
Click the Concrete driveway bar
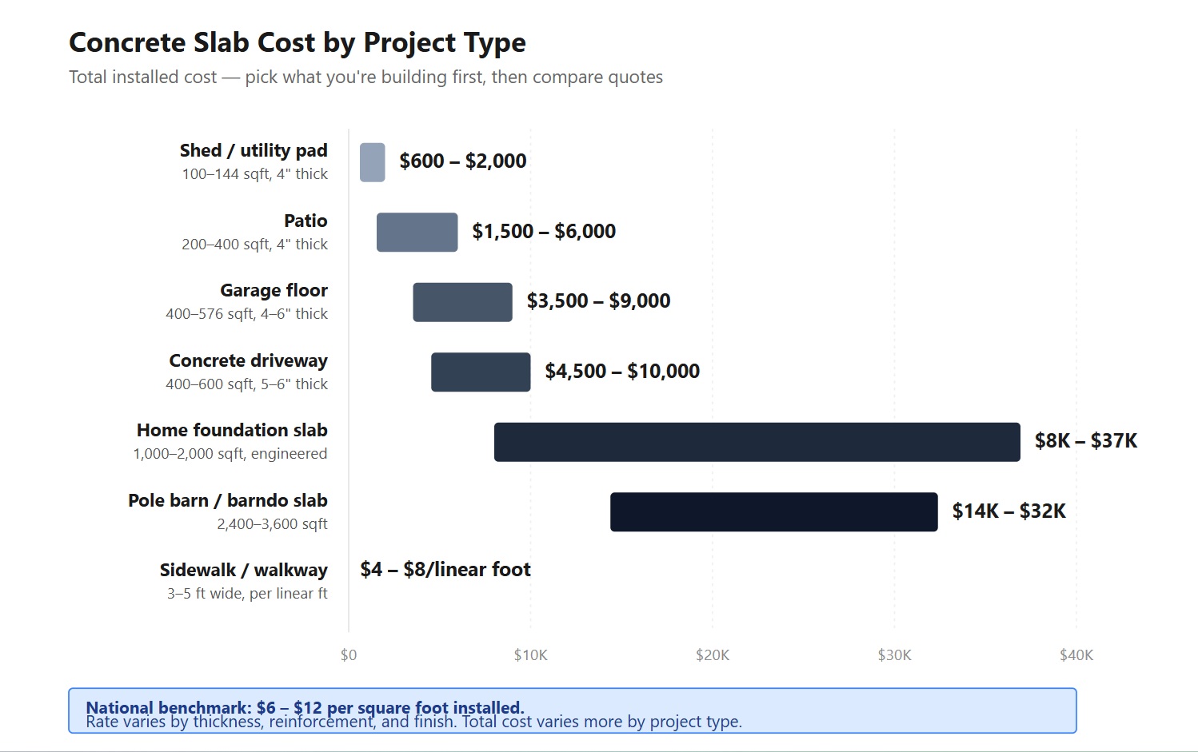480,372
